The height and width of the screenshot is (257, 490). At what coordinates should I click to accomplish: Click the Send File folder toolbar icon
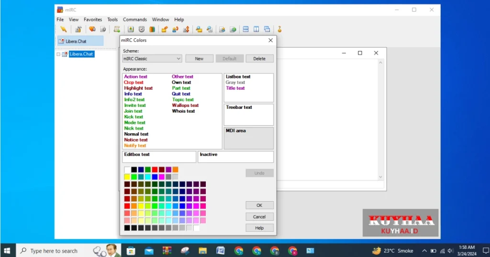coord(165,29)
